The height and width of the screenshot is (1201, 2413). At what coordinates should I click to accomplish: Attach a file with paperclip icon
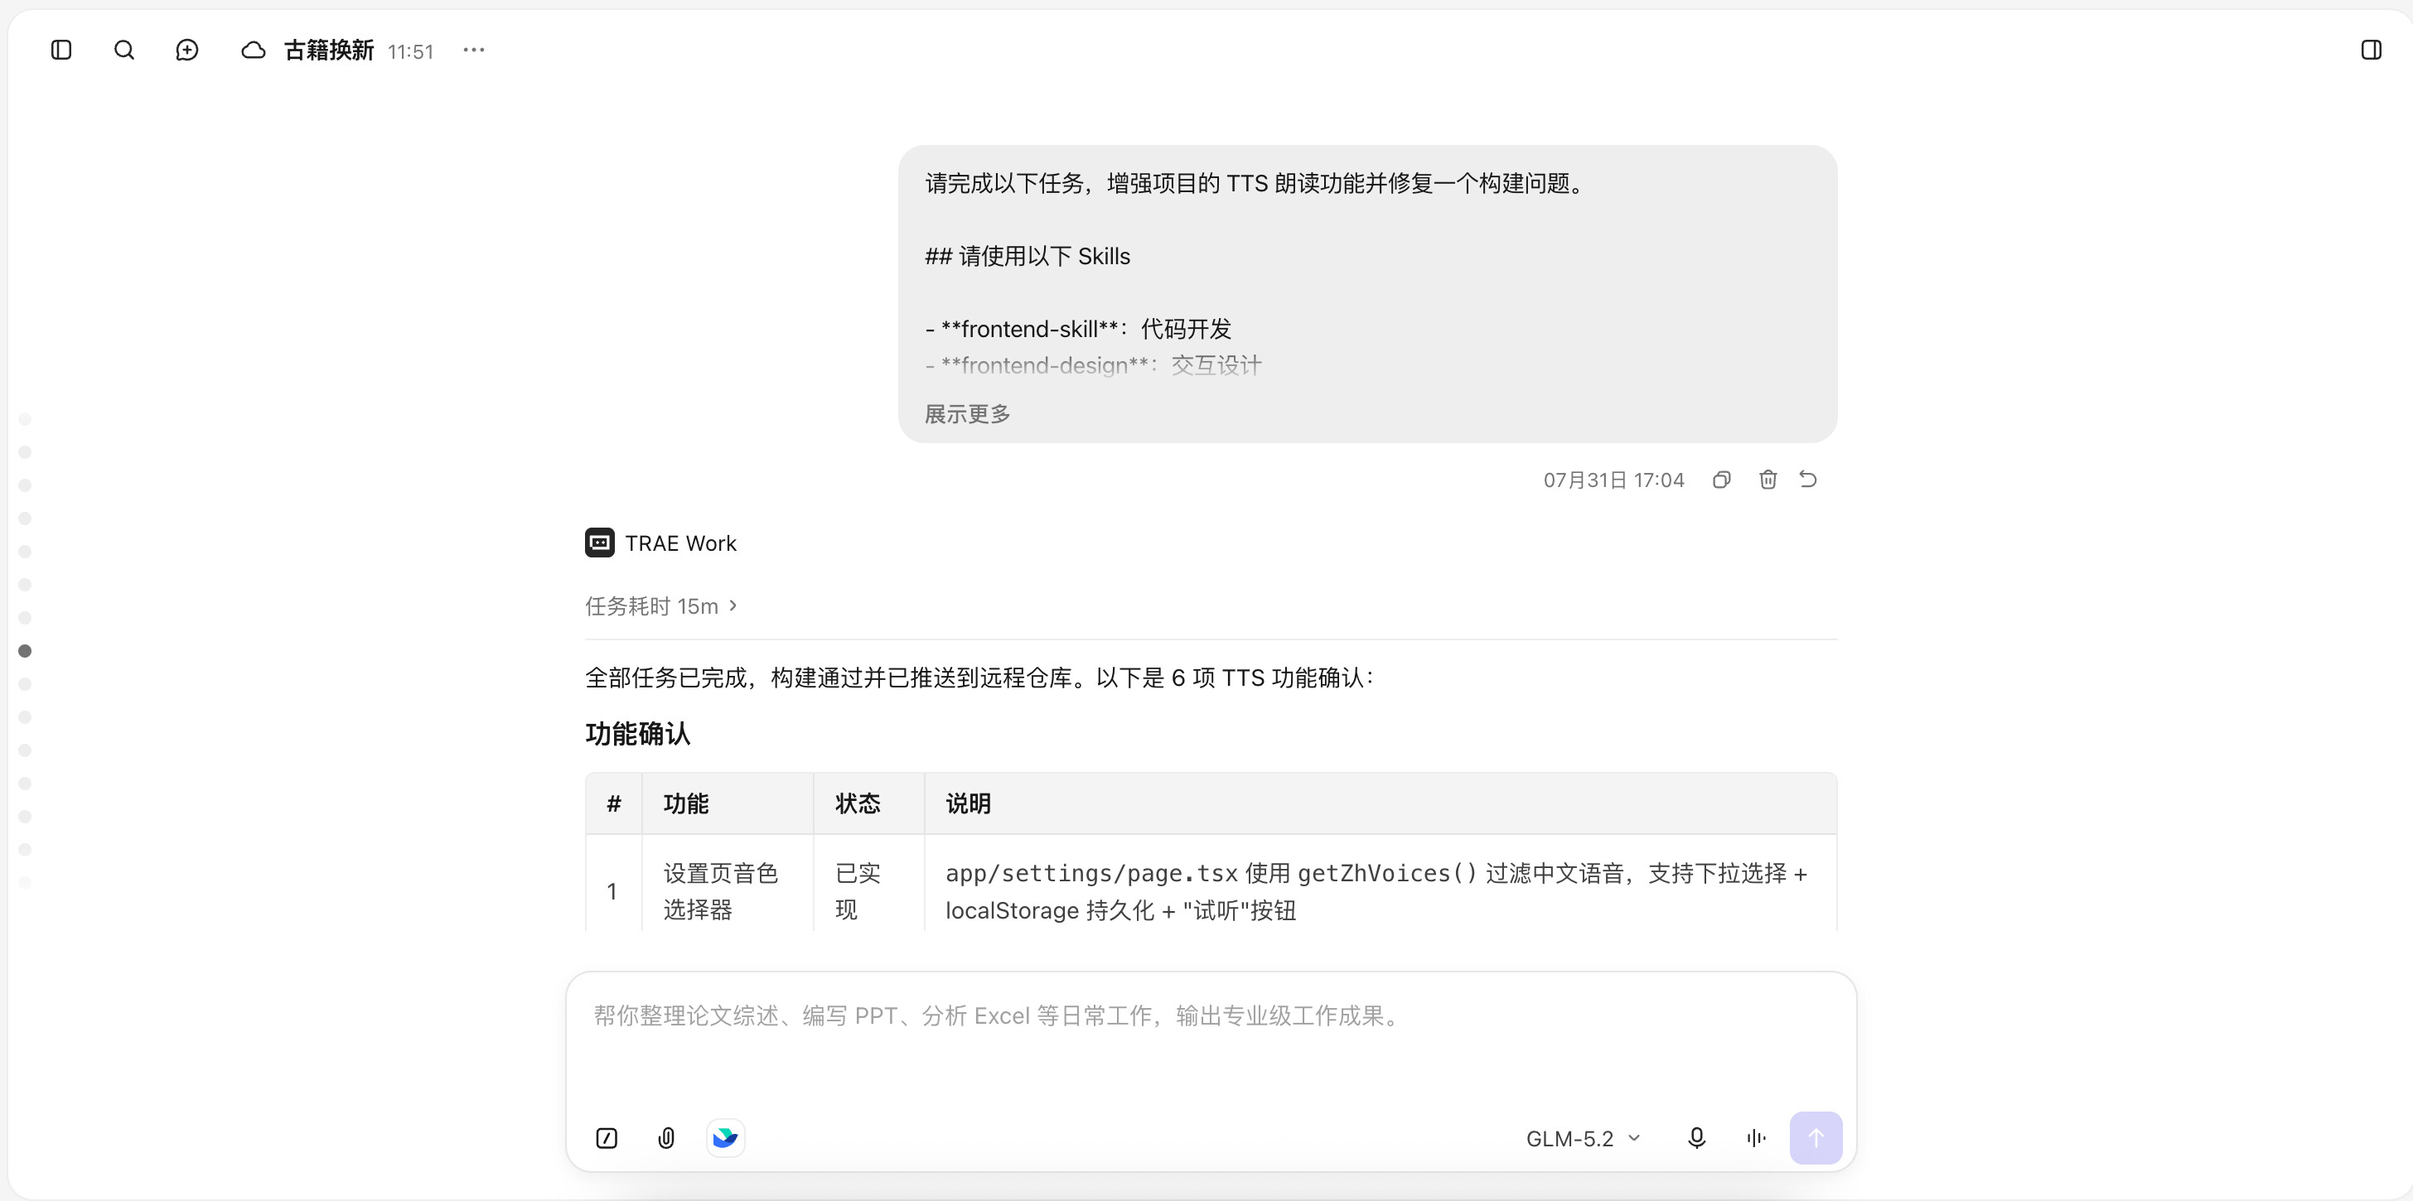[666, 1138]
